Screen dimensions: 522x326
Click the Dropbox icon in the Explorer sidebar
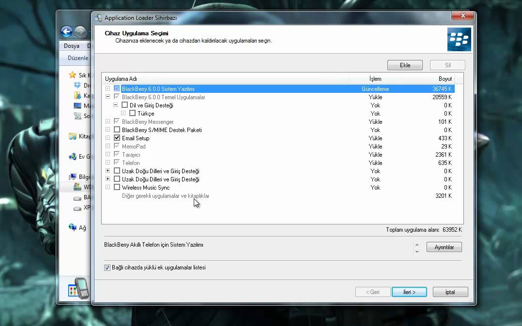point(77,85)
